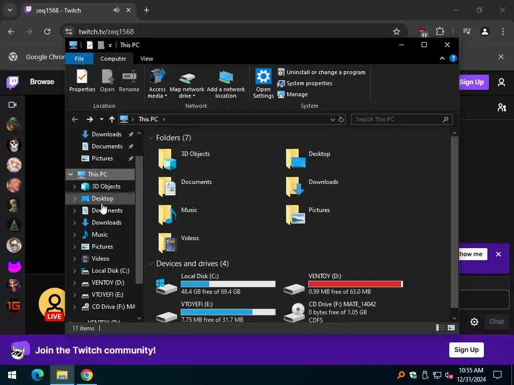Open Chrome from the taskbar
Image resolution: width=514 pixels, height=385 pixels.
(86, 375)
